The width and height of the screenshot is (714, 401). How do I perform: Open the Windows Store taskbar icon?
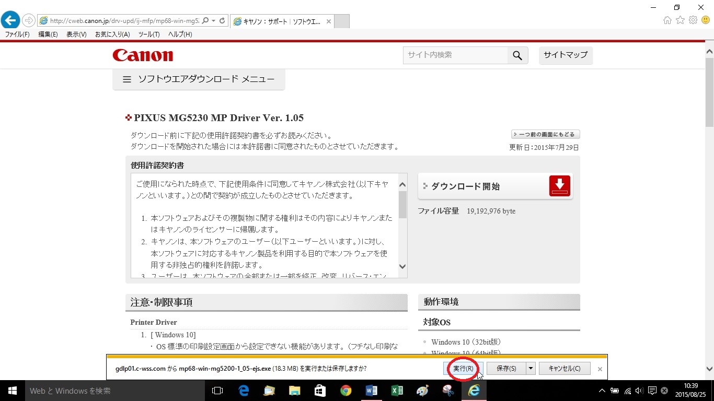[x=320, y=391]
